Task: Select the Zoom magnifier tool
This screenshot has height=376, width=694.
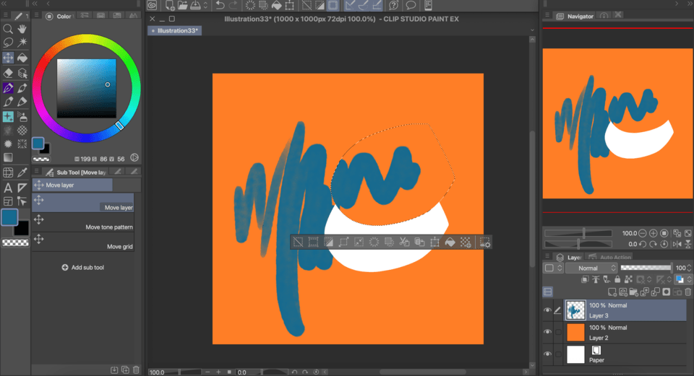Action: point(8,29)
